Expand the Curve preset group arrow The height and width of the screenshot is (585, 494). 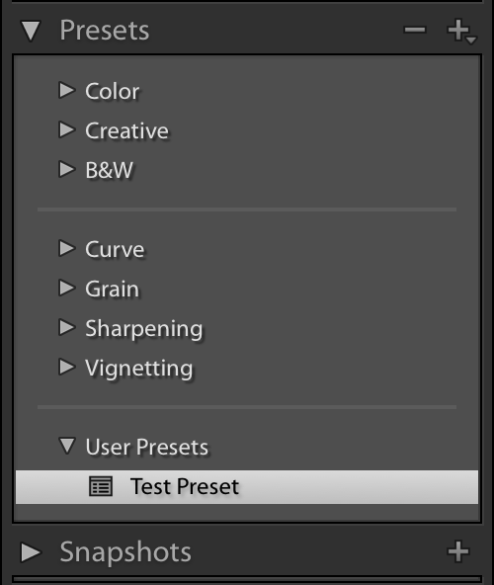[x=67, y=248]
